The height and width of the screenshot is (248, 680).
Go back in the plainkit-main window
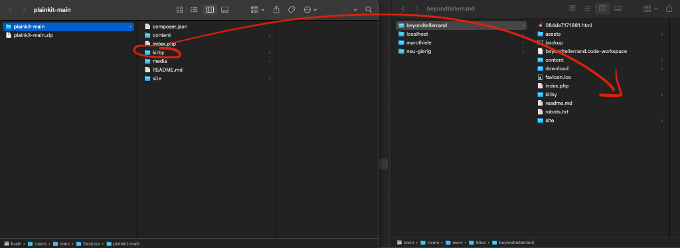coord(11,9)
